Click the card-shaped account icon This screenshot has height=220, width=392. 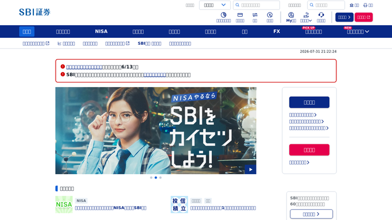240,15
